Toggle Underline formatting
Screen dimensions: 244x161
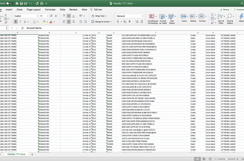click(x=25, y=22)
